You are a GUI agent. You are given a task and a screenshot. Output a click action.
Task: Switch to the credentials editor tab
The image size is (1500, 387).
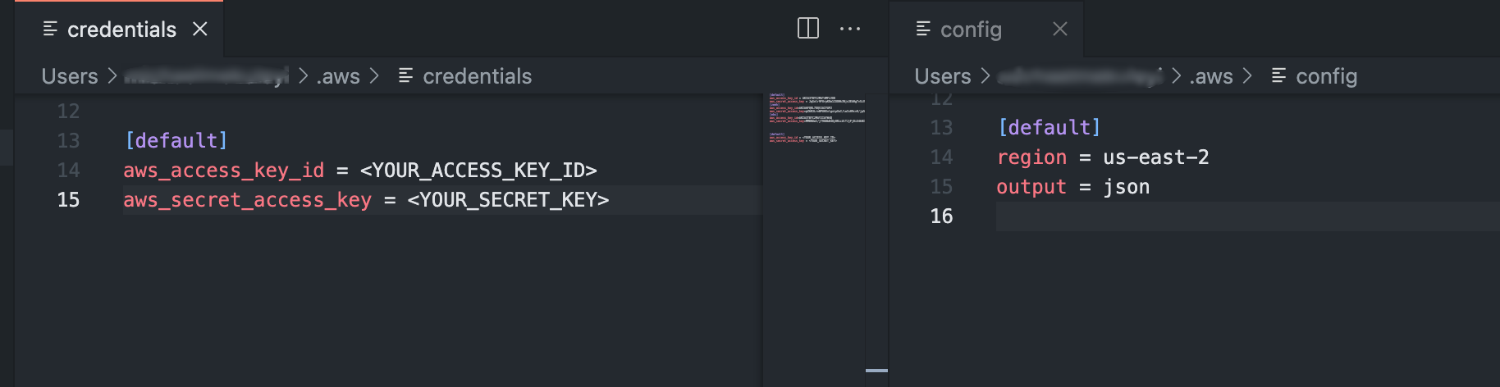pos(119,30)
